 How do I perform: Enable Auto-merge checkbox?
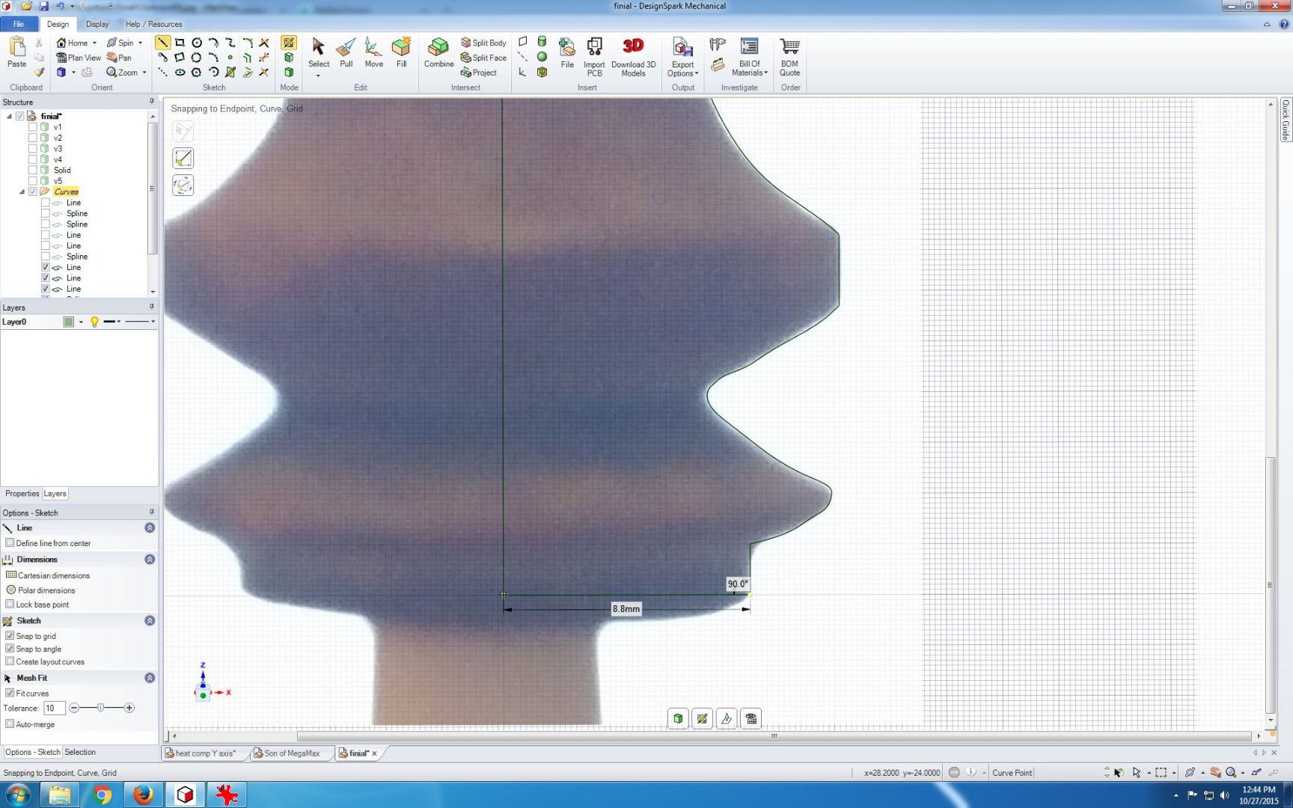click(10, 724)
